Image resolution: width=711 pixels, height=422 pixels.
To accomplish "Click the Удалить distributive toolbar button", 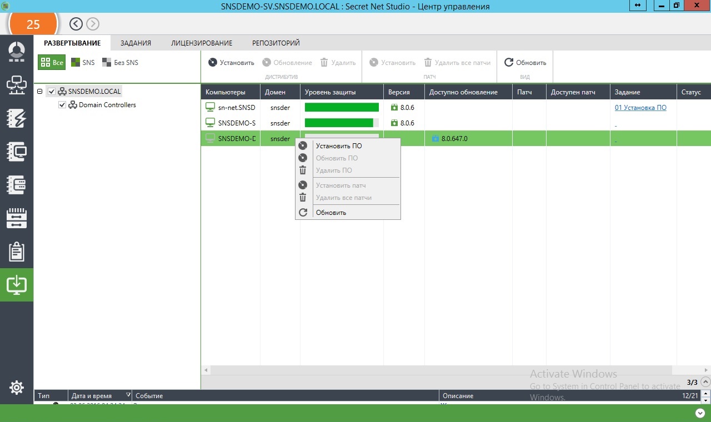I will point(338,63).
